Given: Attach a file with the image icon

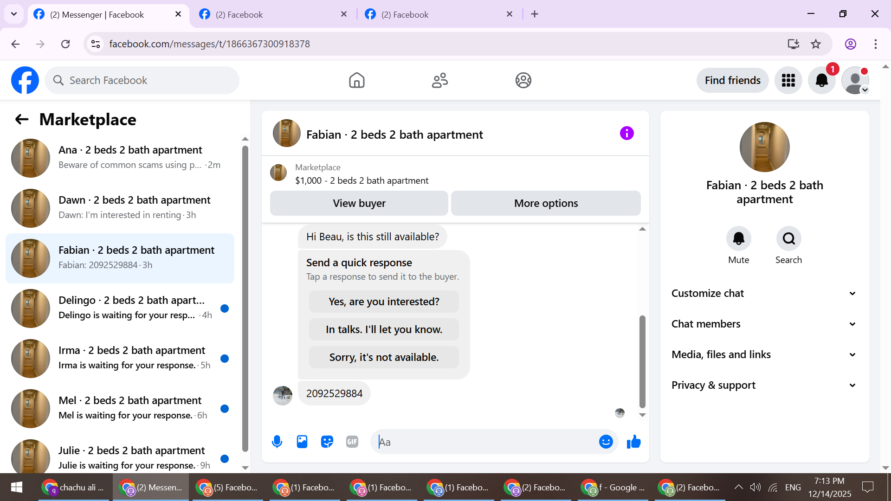Looking at the screenshot, I should 302,442.
